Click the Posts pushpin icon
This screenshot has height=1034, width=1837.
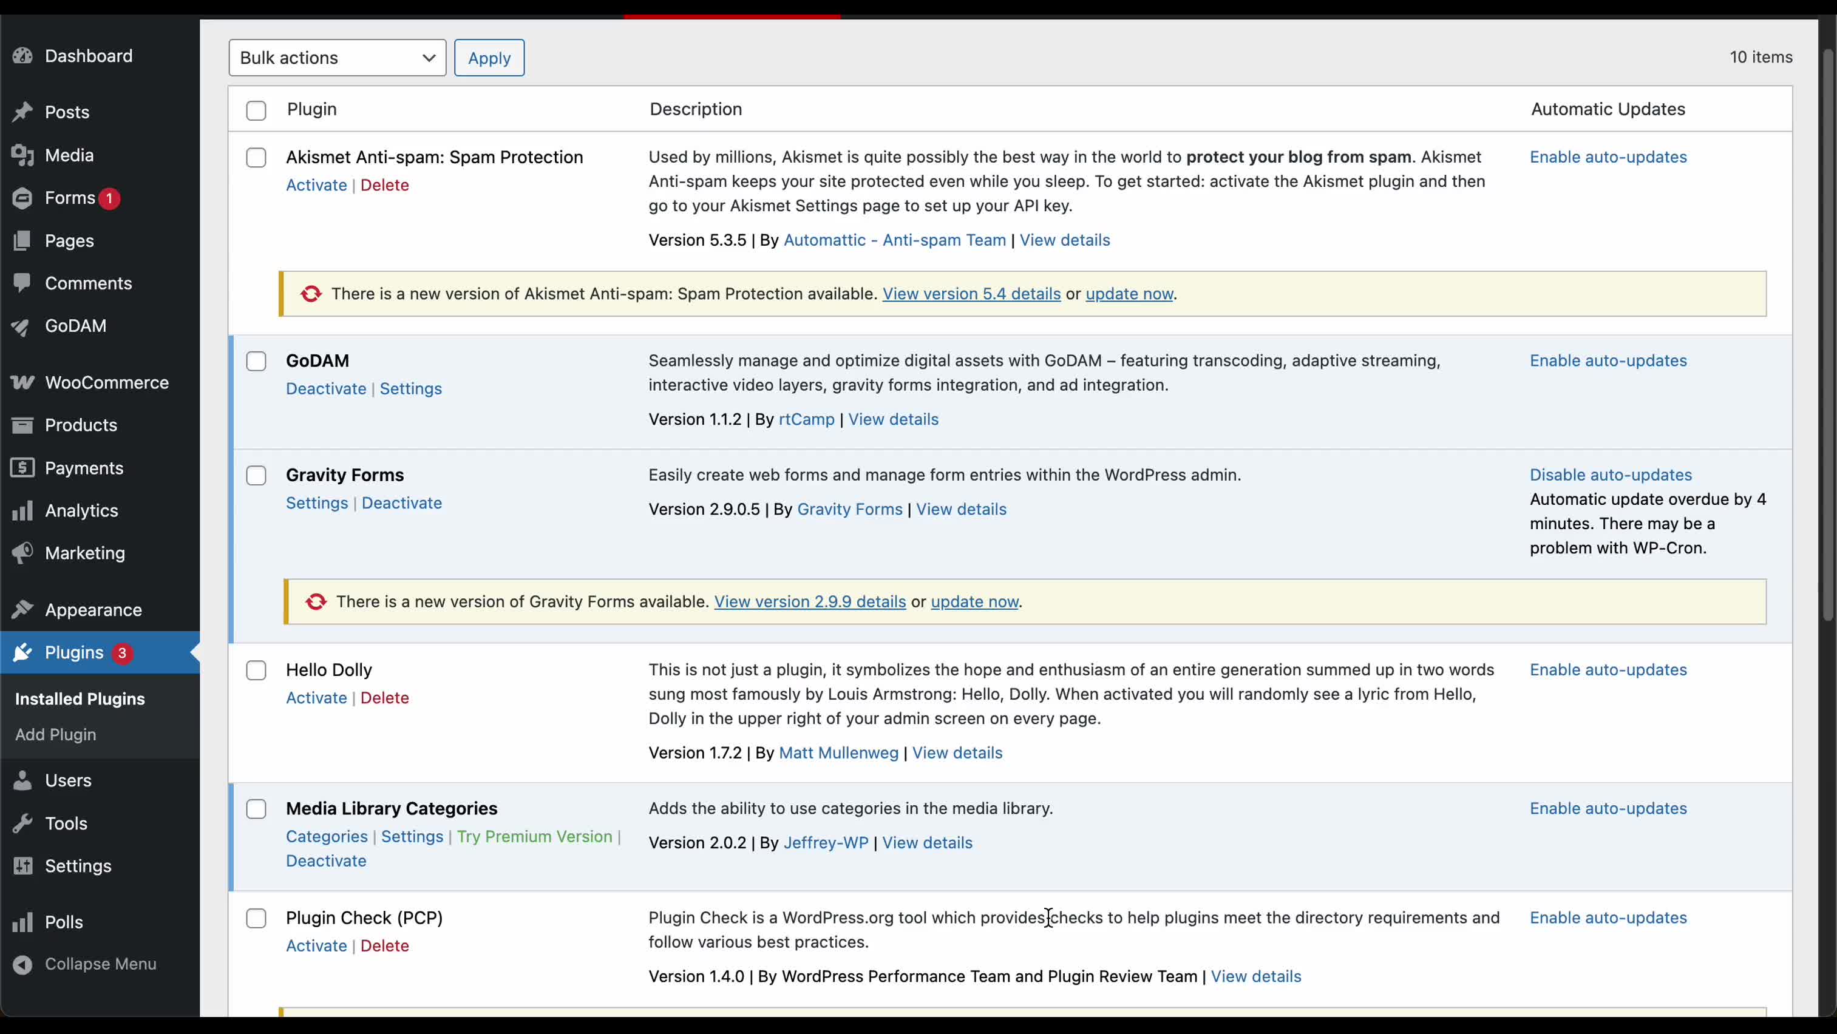pyautogui.click(x=23, y=112)
